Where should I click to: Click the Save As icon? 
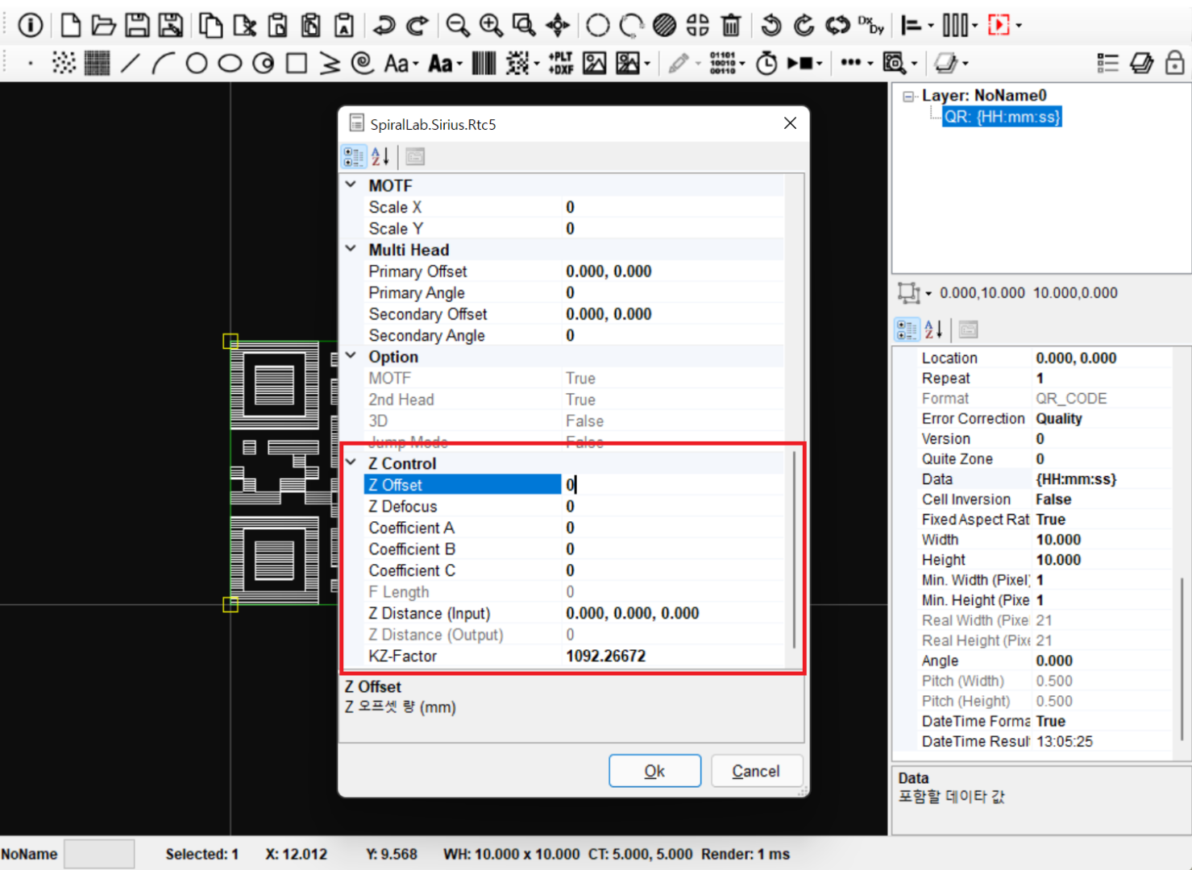point(170,25)
